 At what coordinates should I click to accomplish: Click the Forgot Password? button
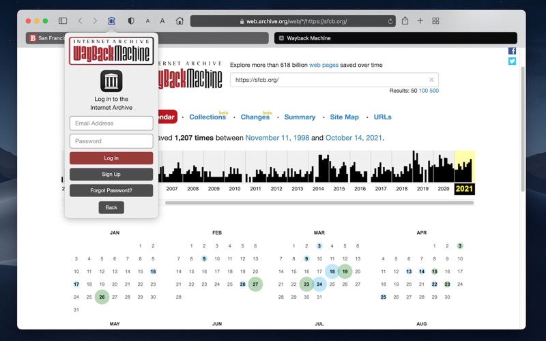tap(111, 191)
